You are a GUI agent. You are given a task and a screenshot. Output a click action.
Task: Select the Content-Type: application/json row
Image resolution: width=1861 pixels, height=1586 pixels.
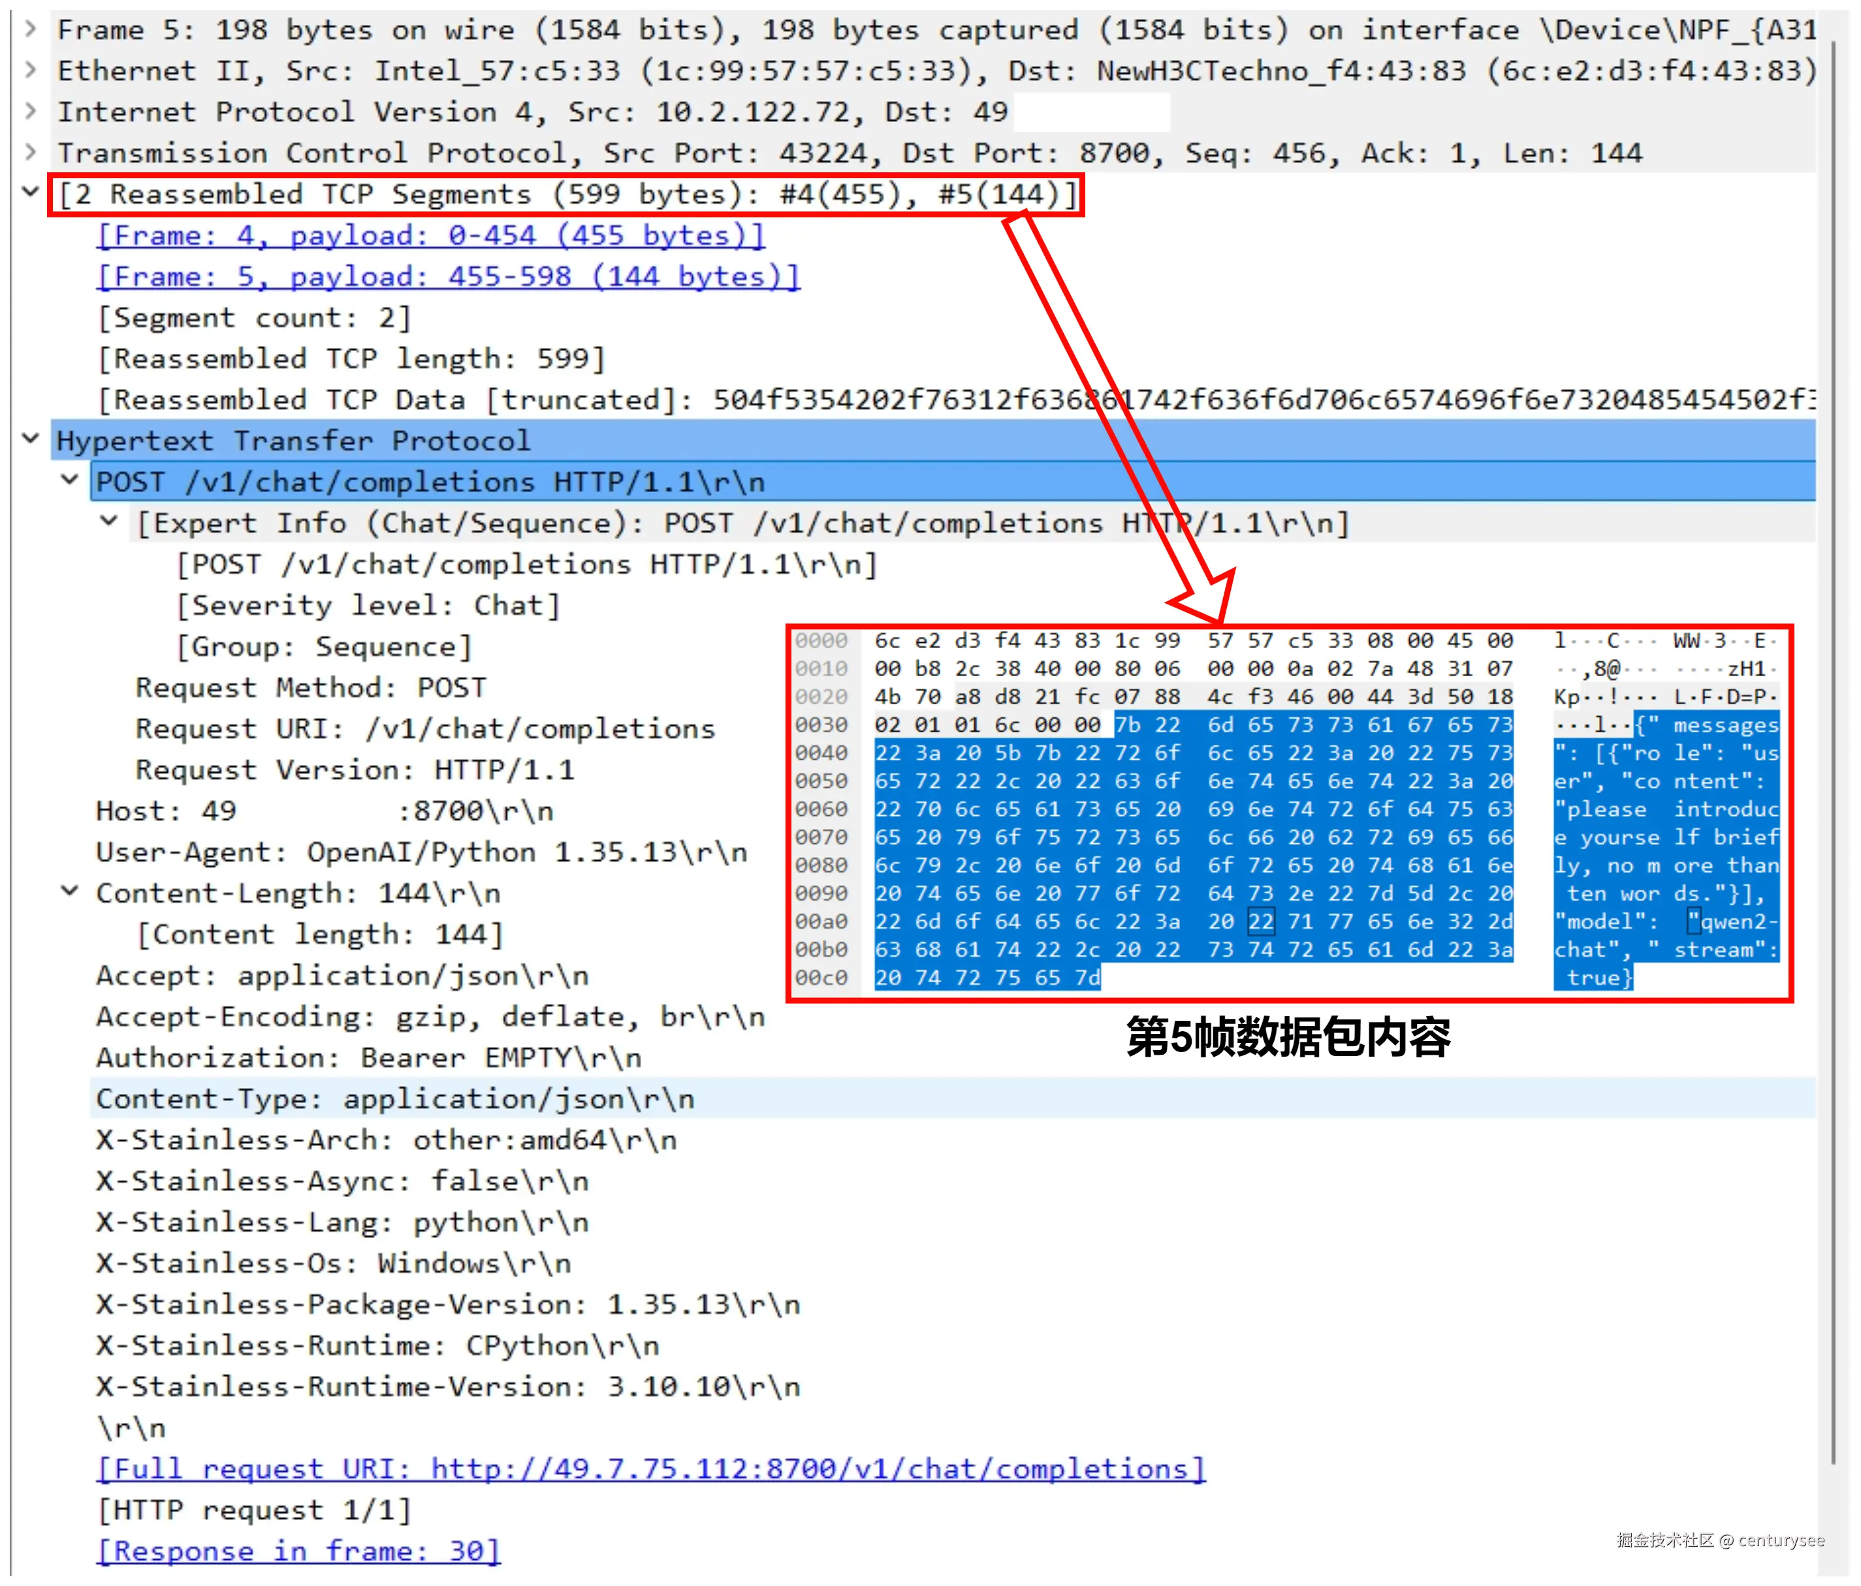click(395, 1100)
